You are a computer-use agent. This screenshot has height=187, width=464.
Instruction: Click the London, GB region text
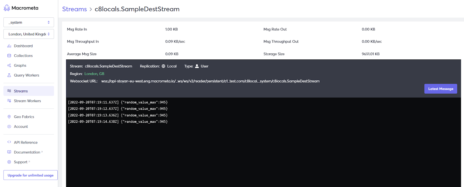point(94,74)
